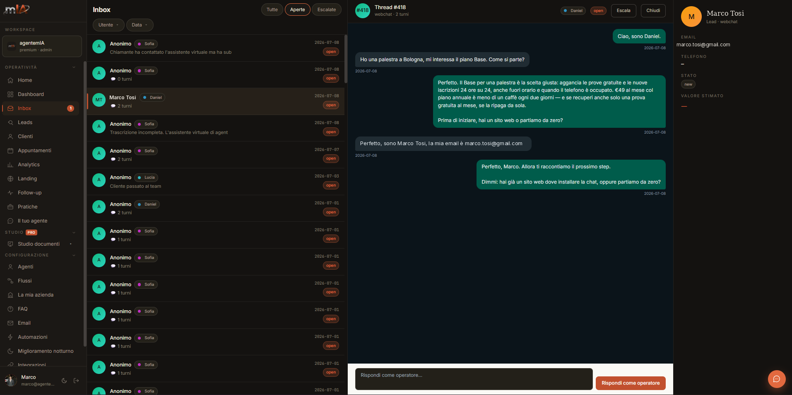Screen dimensions: 792x395
Task: Open the Home sidebar icon
Action: 10,80
